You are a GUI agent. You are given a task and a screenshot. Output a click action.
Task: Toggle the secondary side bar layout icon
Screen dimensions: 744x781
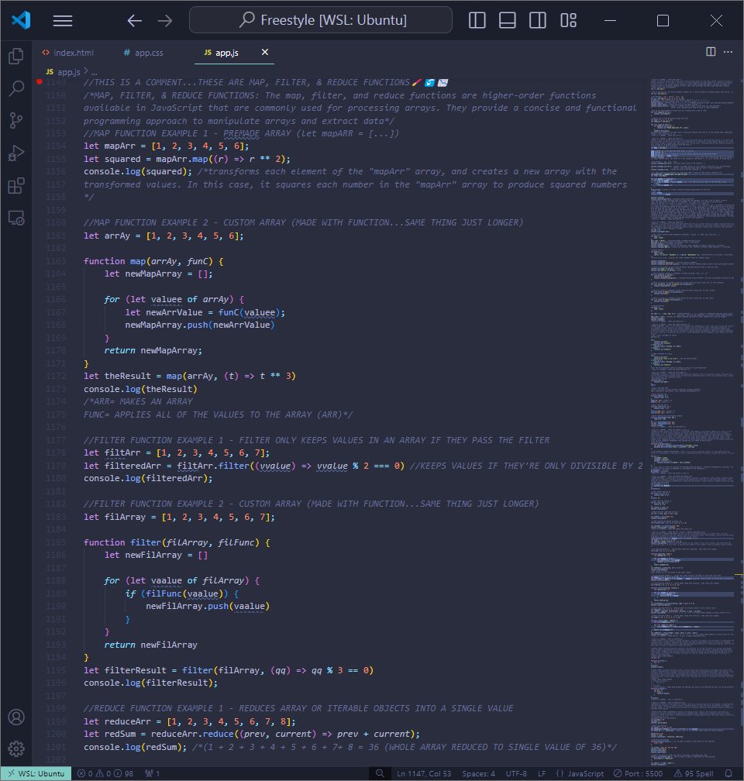pos(538,20)
